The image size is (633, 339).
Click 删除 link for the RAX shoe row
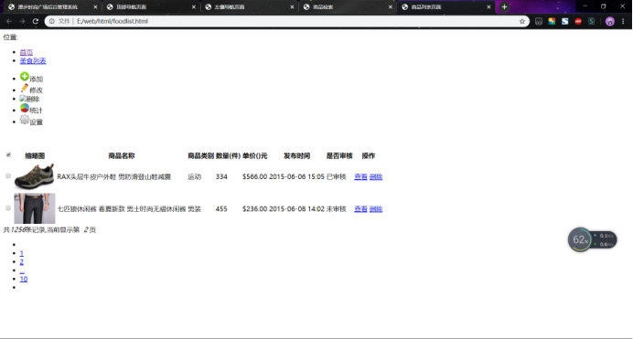pyautogui.click(x=376, y=176)
